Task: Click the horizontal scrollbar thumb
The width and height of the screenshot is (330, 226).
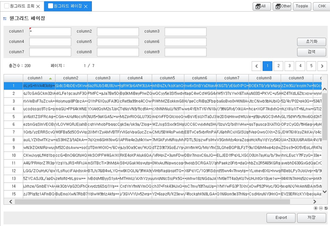Action: click(x=152, y=202)
